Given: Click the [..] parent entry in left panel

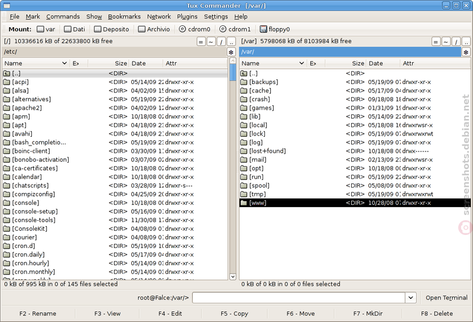Looking at the screenshot, I should tap(115, 73).
